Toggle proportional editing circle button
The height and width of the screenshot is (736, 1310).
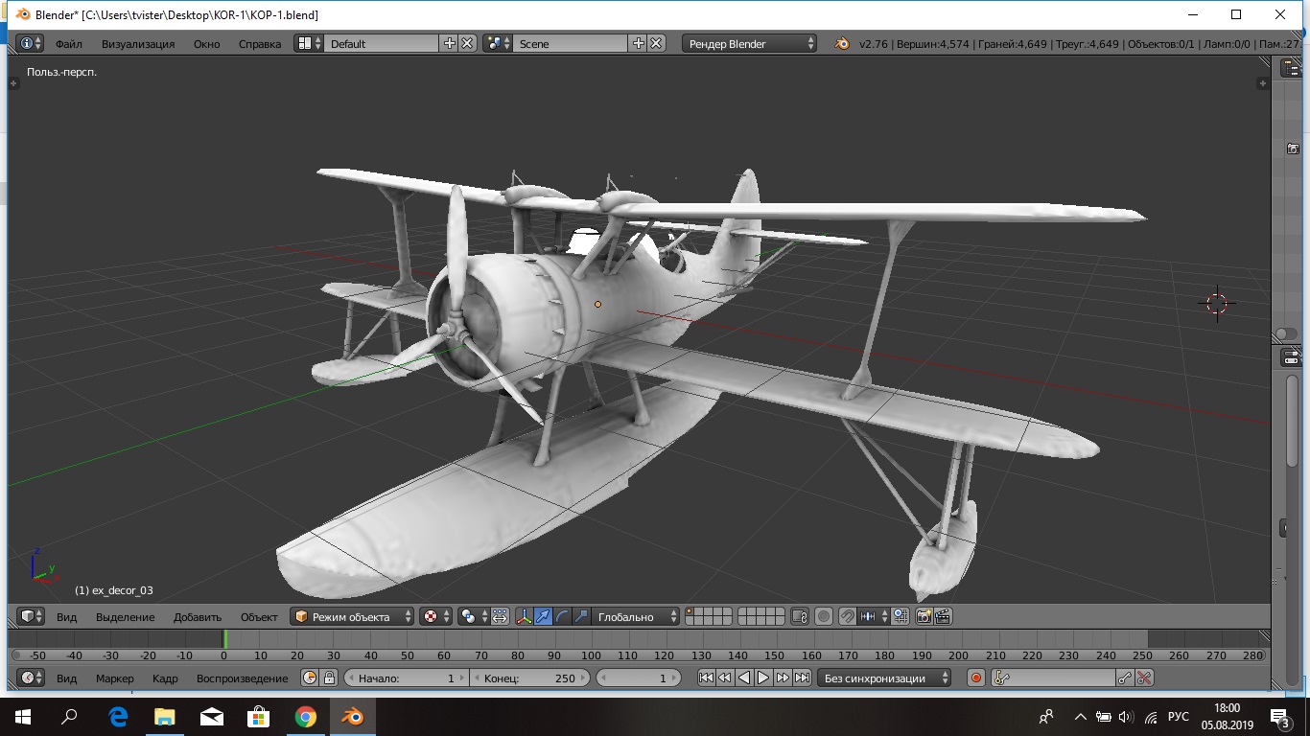[823, 617]
